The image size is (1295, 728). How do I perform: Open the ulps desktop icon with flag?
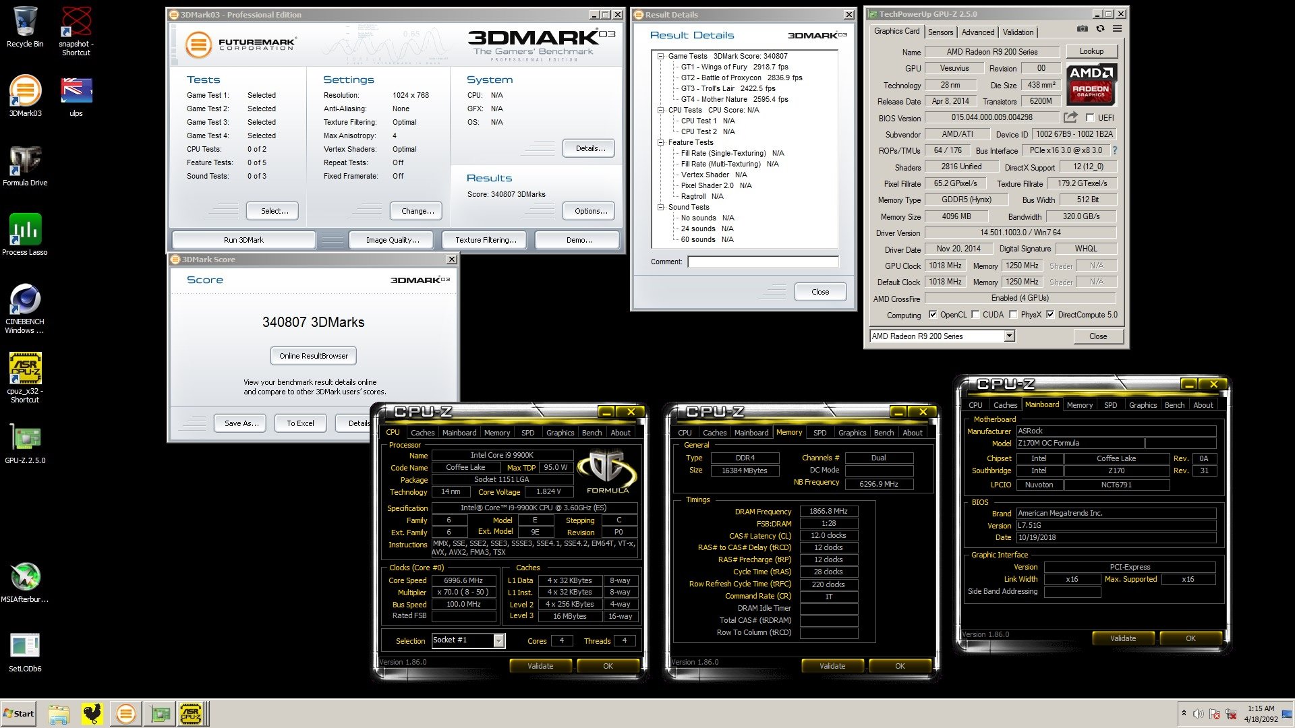click(x=76, y=96)
